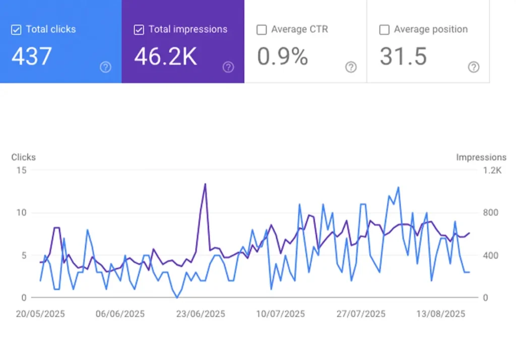This screenshot has width=516, height=348.
Task: Click the Clicks axis label on the chart
Action: [x=23, y=157]
